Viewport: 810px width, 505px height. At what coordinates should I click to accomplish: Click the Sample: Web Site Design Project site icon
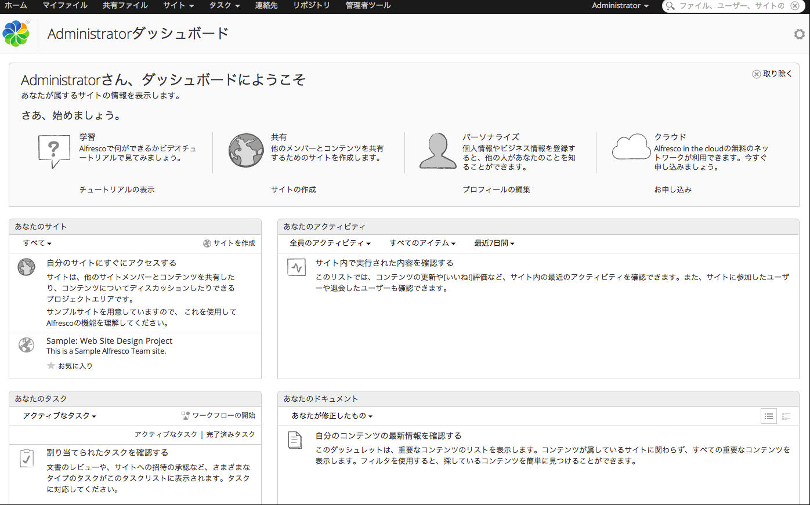pyautogui.click(x=26, y=344)
